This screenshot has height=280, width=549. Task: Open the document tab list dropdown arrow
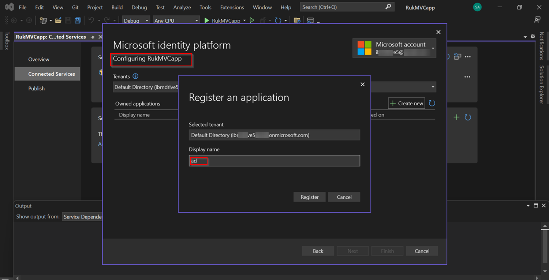[525, 37]
